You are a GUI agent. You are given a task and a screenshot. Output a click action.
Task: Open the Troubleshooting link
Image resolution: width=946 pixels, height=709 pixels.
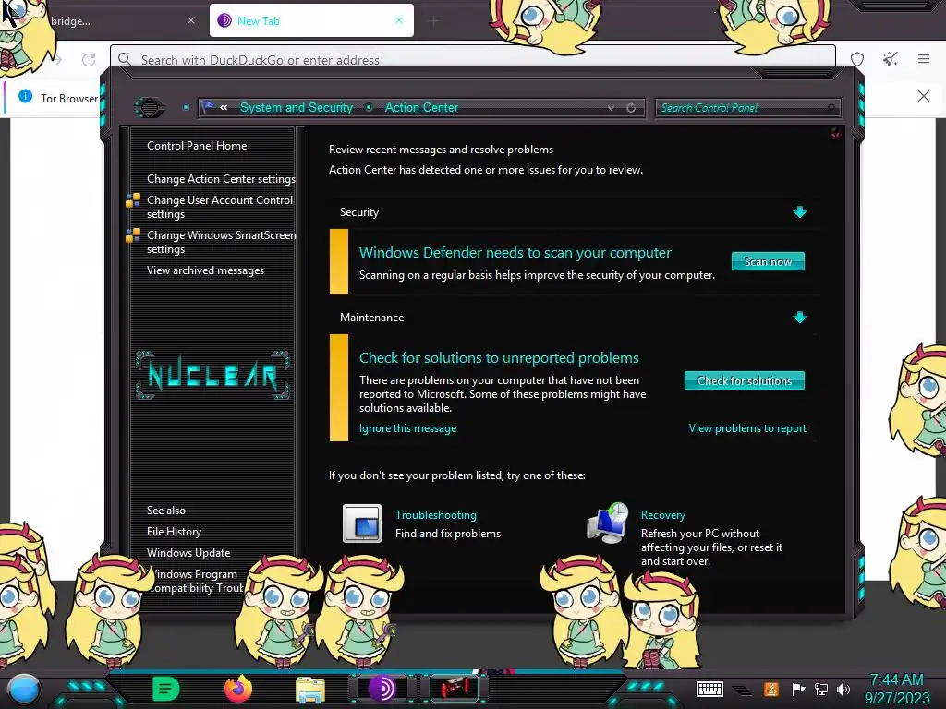click(x=436, y=515)
